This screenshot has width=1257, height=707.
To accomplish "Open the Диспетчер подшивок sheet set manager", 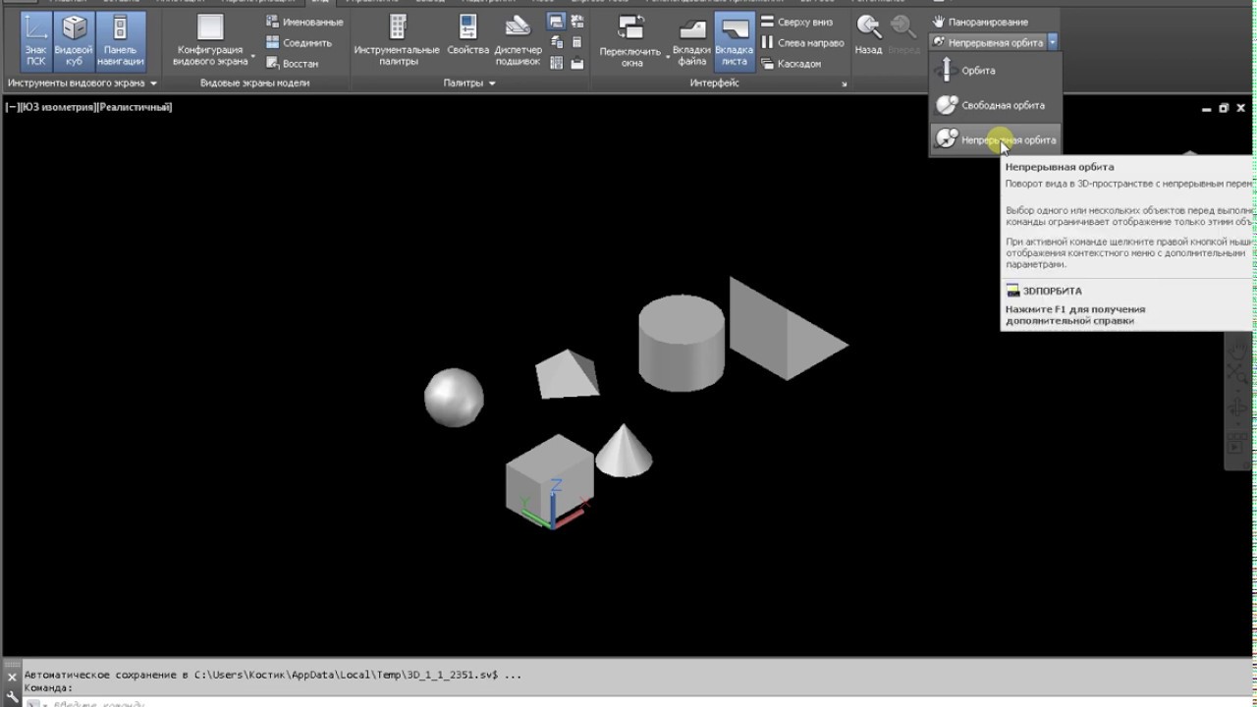I will pos(518,41).
